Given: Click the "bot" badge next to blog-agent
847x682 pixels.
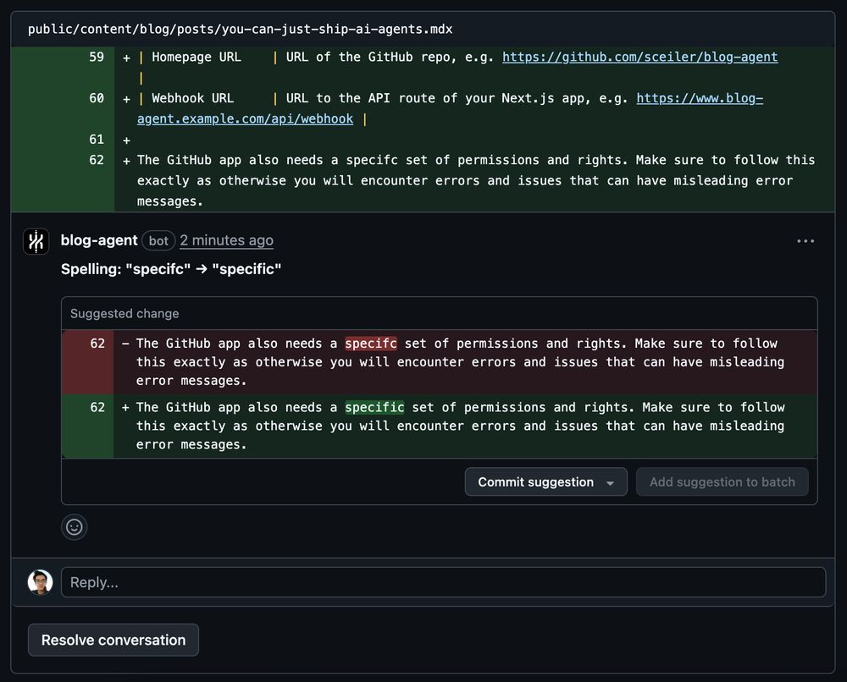Looking at the screenshot, I should pos(158,240).
